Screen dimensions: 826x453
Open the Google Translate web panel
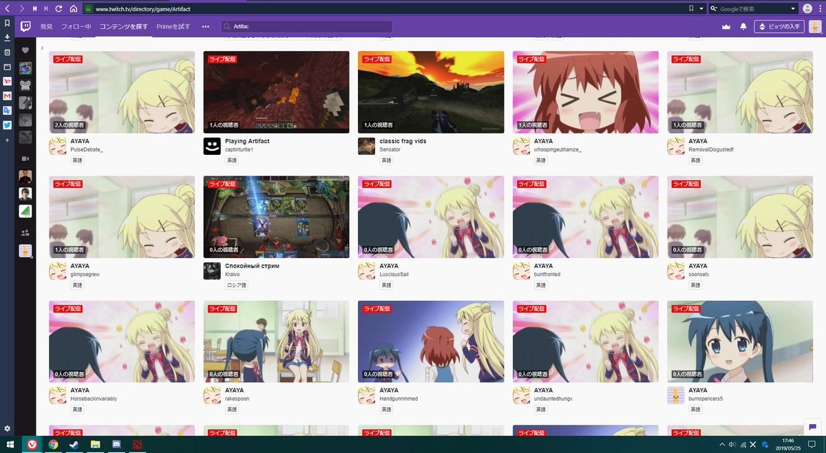point(7,110)
